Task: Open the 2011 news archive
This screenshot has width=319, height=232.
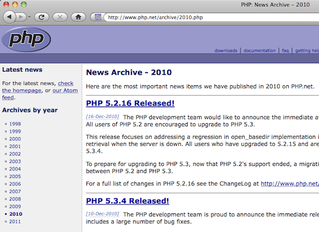Action: pos(15,222)
